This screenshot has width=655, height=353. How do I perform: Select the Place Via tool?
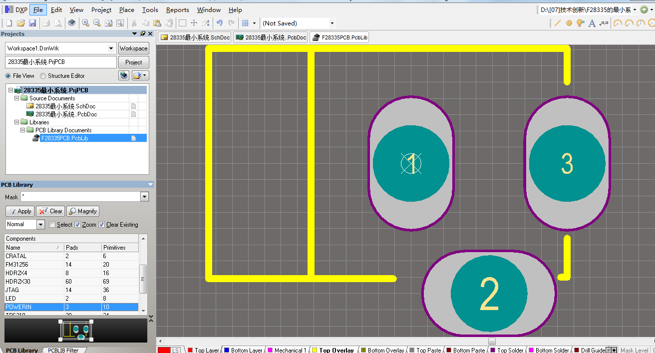pos(580,23)
